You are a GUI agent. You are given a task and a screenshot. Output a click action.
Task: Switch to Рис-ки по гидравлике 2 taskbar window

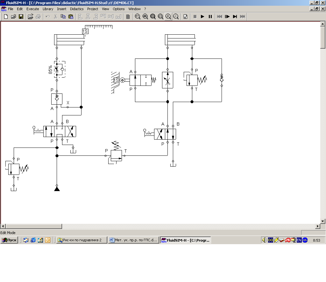coord(82,240)
